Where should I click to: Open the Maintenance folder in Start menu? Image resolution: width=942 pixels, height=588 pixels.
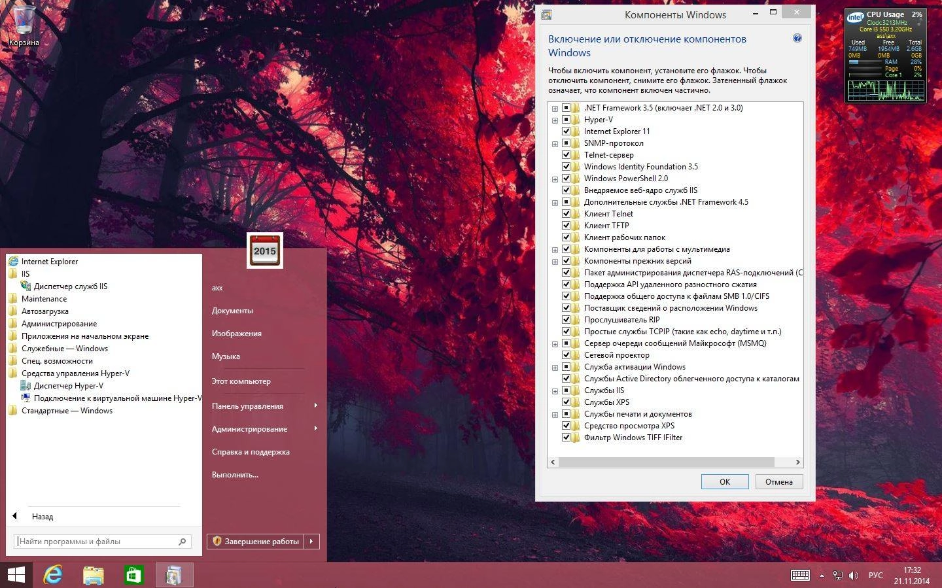coord(38,298)
